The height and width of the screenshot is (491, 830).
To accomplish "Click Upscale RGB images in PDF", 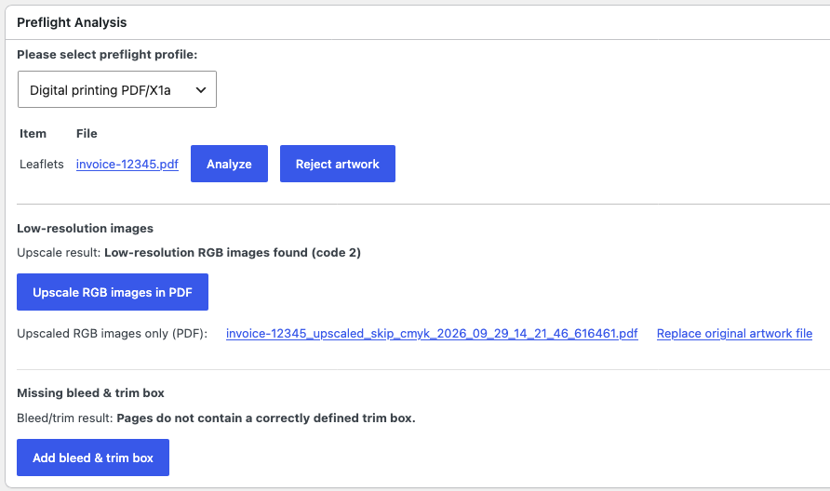I will coord(113,292).
